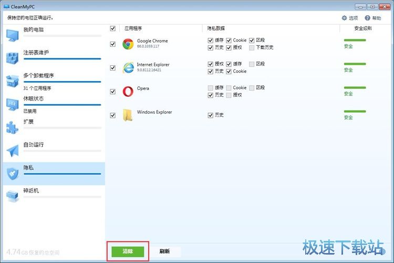
Task: Enable Internet Explorer's 区段 checkbox
Action: tap(252, 64)
